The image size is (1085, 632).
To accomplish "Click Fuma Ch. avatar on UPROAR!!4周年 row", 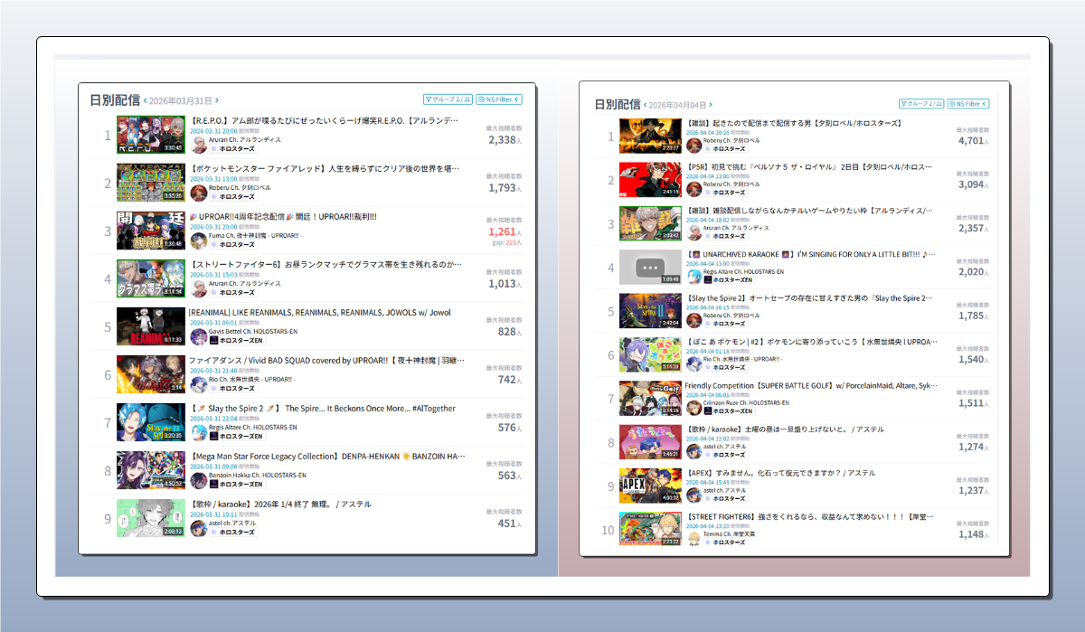I will pos(199,240).
